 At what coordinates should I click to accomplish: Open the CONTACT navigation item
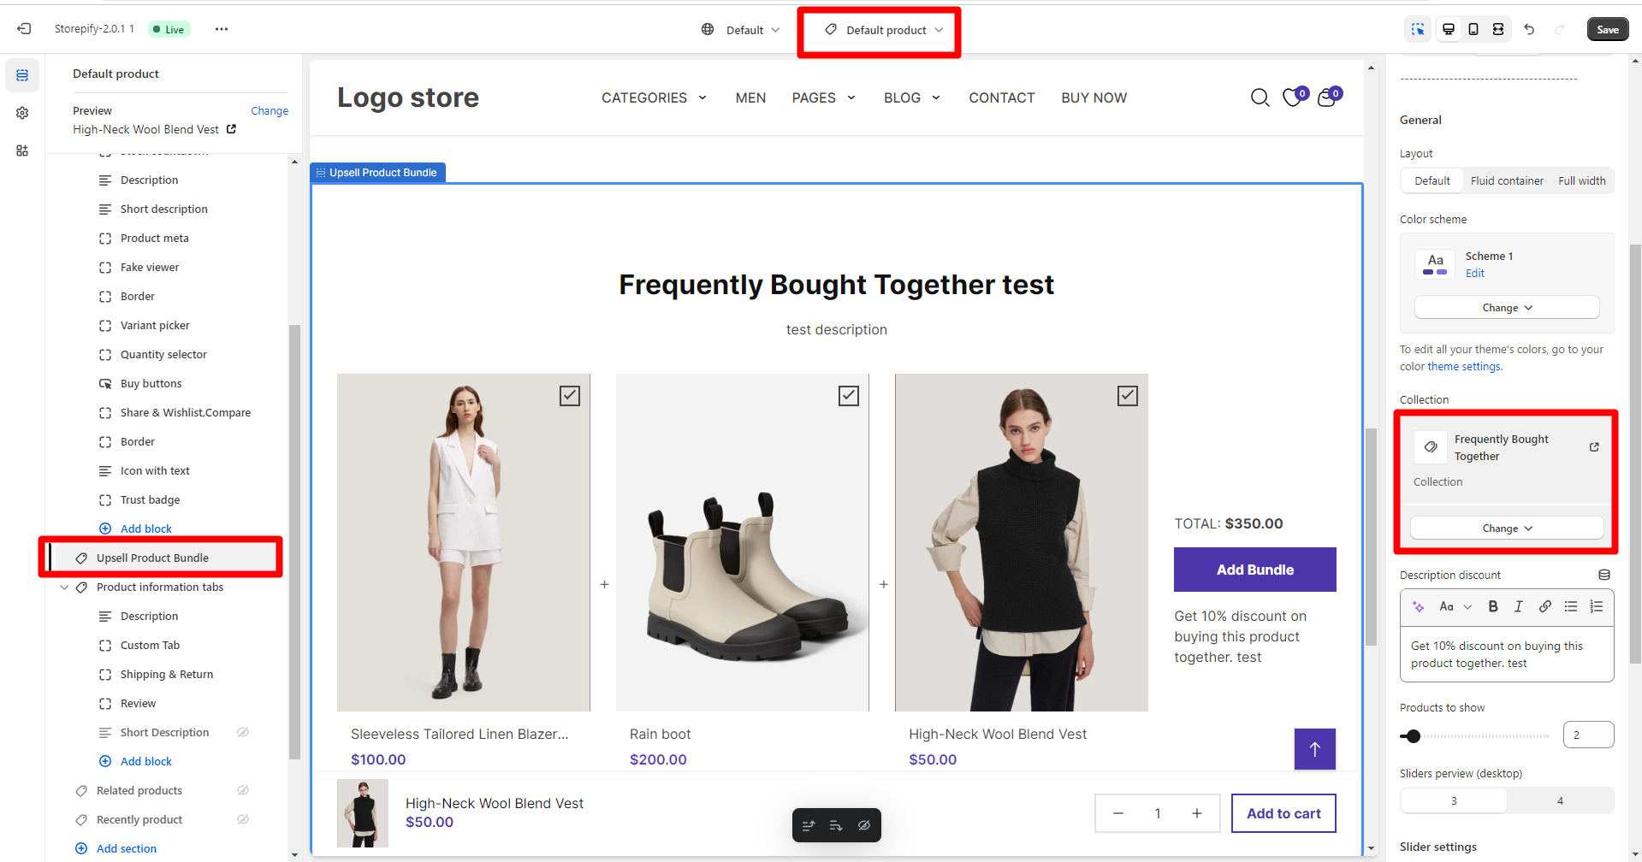1002,98
